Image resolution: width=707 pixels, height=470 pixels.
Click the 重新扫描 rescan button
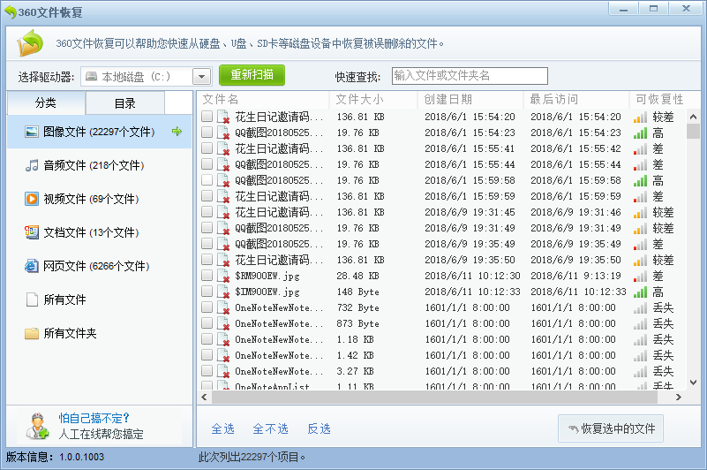[x=252, y=75]
